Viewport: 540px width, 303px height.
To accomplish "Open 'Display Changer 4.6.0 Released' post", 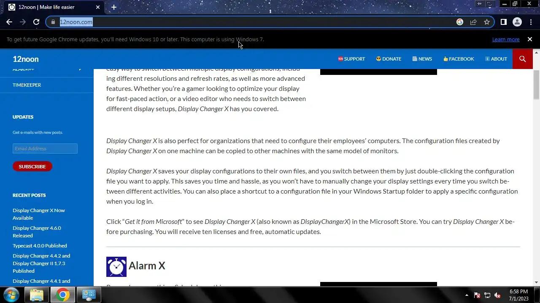I will (x=37, y=231).
